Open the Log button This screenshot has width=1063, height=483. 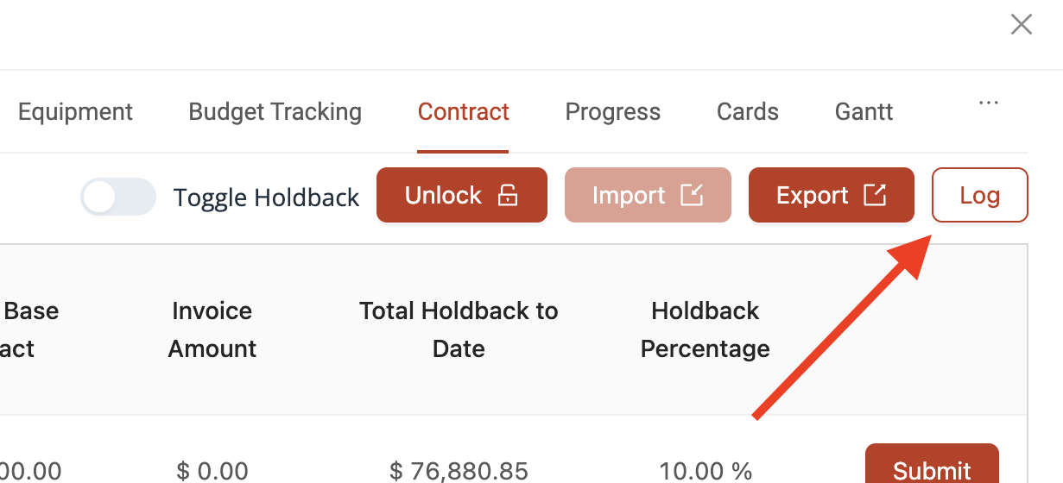click(x=980, y=195)
